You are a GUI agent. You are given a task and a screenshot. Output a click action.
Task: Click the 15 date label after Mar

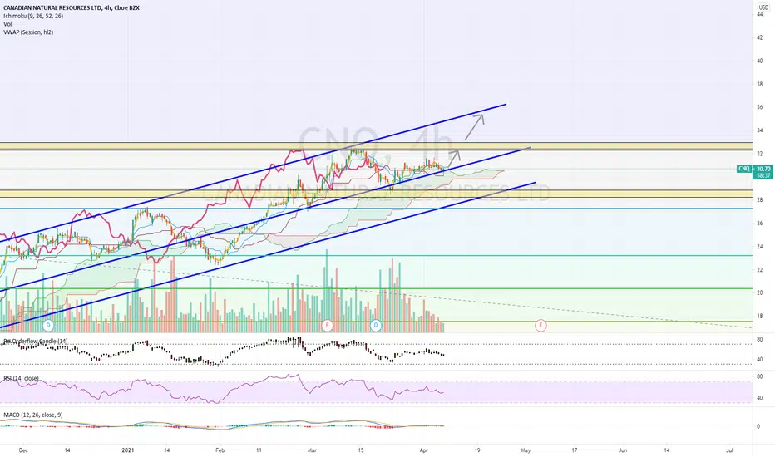click(x=361, y=450)
